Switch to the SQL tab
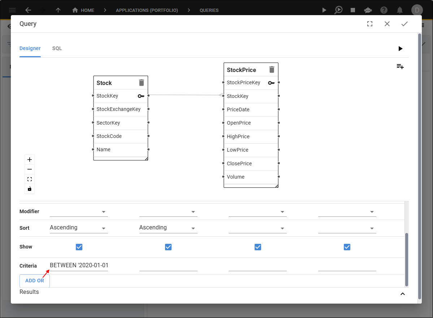433x318 pixels. coord(57,49)
